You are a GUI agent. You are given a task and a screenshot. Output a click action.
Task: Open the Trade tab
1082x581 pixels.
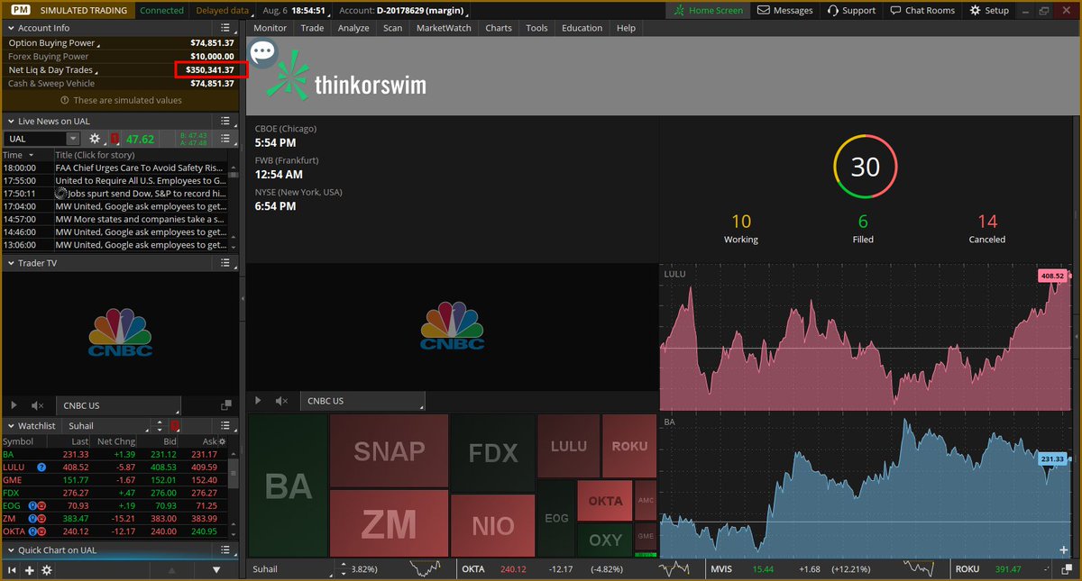point(312,28)
